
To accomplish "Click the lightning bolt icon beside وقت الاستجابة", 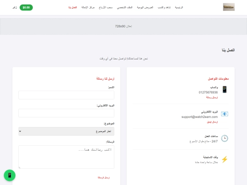I will 225,159.
